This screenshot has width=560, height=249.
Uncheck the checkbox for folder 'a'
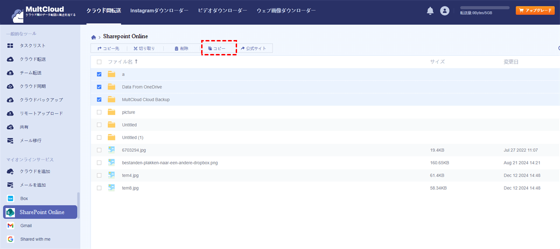point(99,74)
